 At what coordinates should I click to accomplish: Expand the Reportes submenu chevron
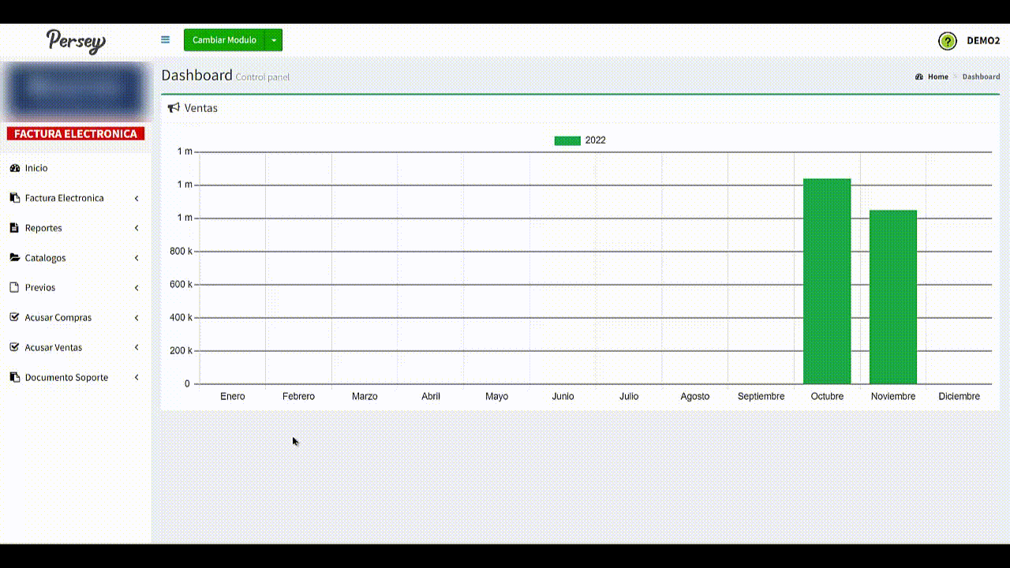(x=137, y=228)
